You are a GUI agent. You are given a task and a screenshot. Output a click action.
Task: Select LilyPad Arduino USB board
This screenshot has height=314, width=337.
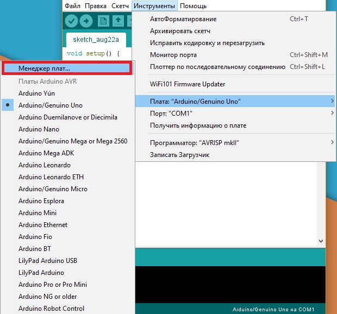coord(67,261)
